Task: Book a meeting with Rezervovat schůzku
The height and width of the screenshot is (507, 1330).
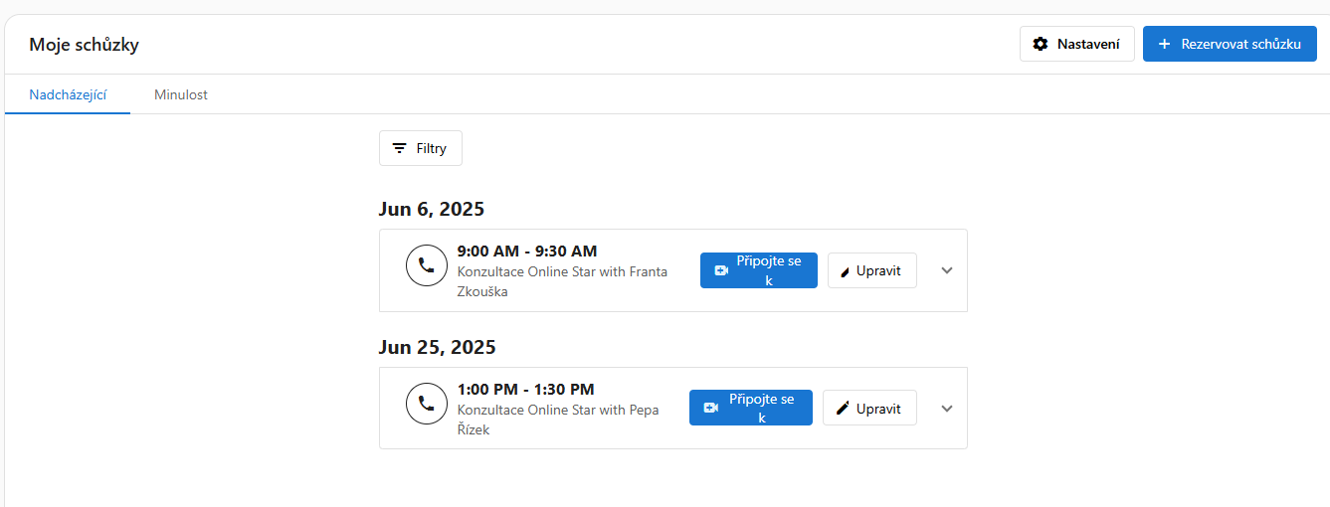Action: pyautogui.click(x=1230, y=44)
